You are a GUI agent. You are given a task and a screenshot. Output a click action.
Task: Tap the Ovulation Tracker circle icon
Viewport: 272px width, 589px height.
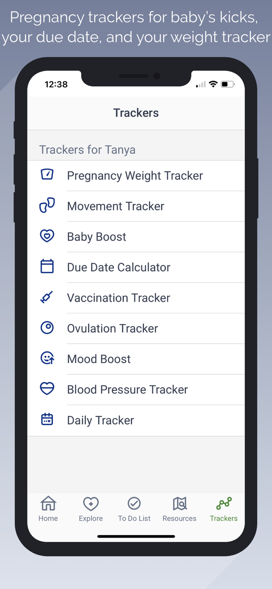[x=47, y=327]
